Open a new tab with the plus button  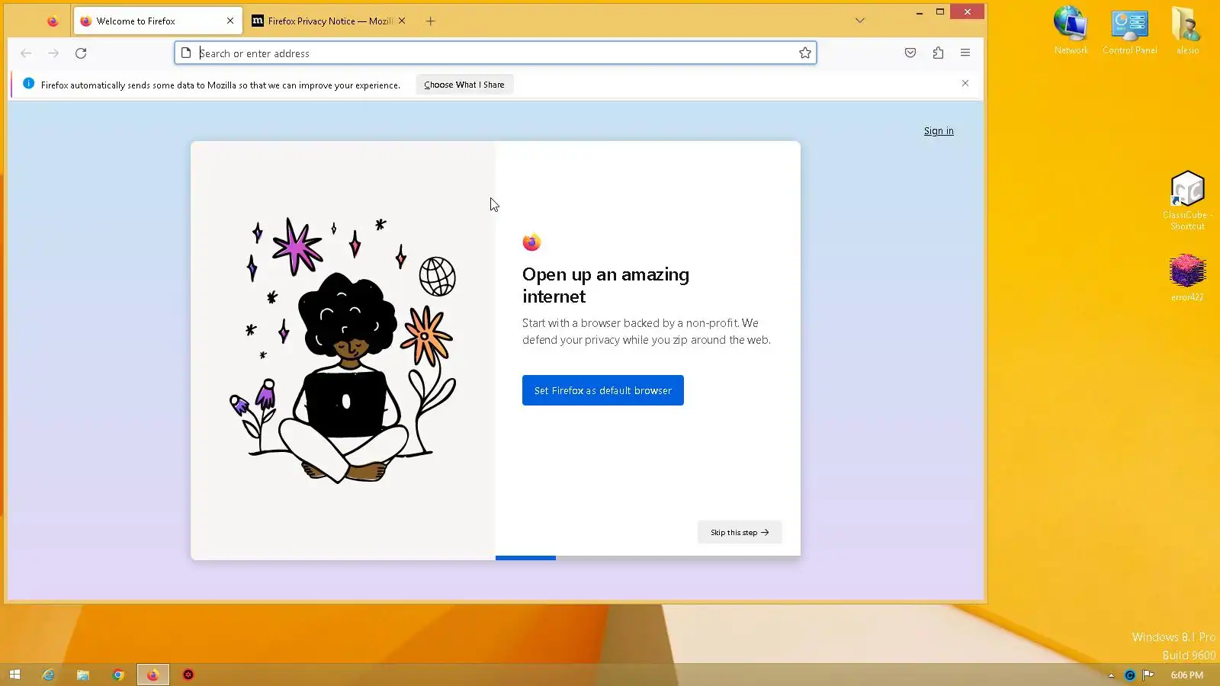[x=431, y=21]
